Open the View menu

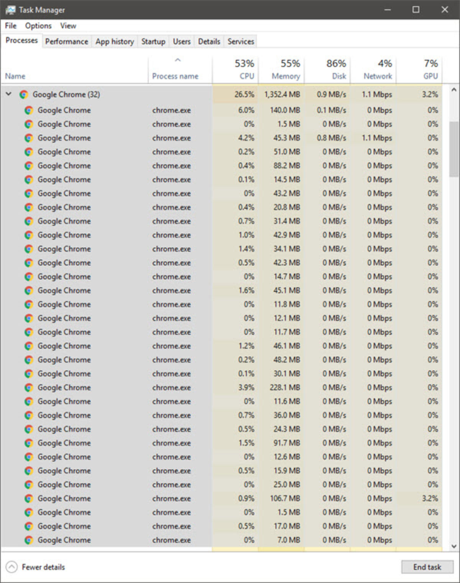pos(68,26)
